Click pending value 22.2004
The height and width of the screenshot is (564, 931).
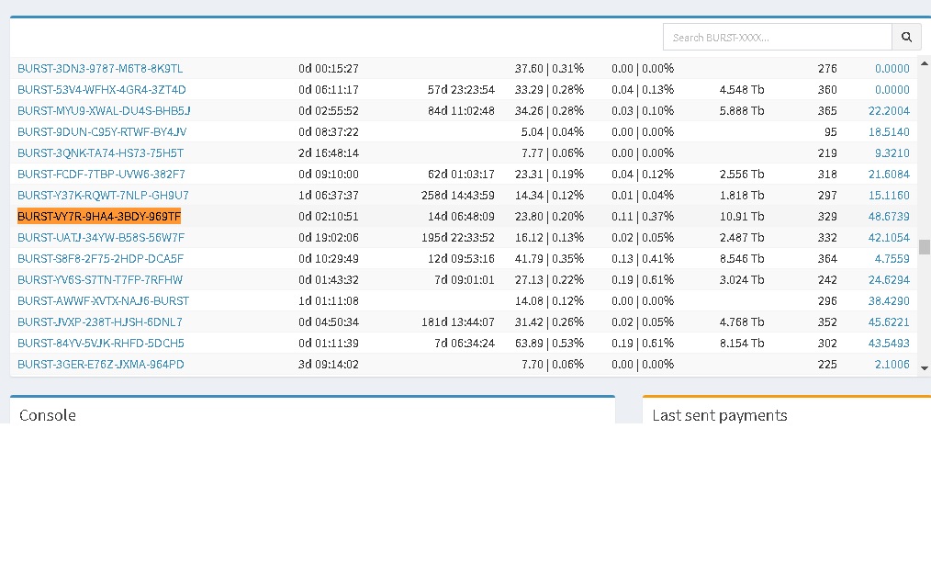(888, 110)
